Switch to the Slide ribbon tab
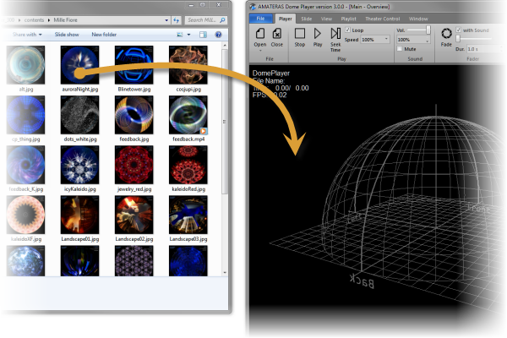 [306, 19]
